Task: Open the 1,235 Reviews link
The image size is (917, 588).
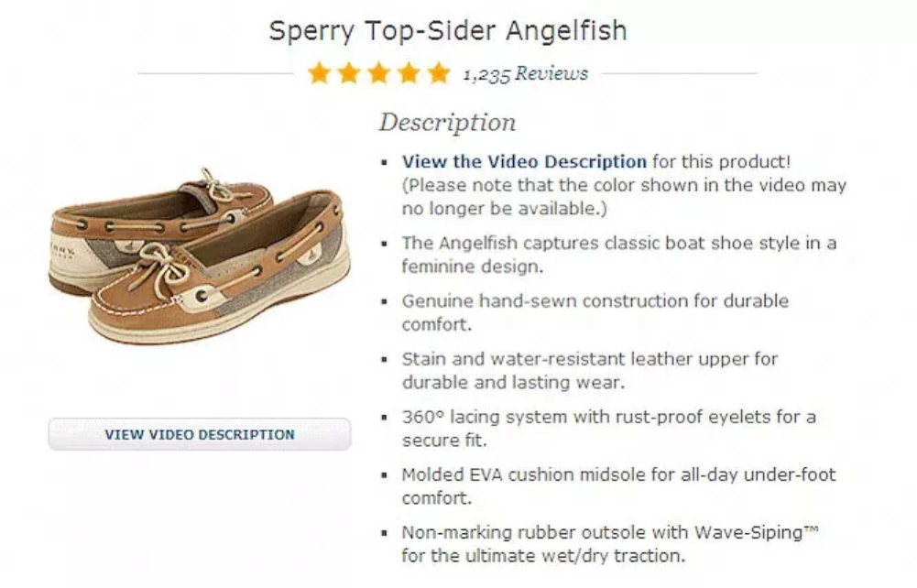Action: coord(526,74)
